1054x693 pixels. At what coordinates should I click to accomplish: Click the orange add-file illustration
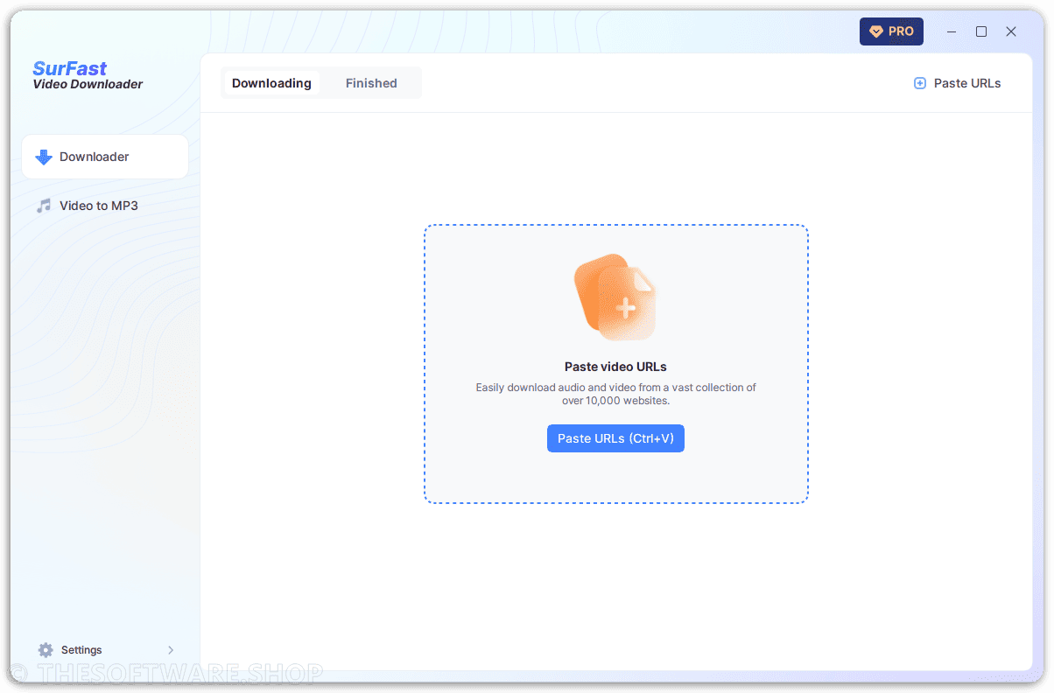[x=615, y=297]
